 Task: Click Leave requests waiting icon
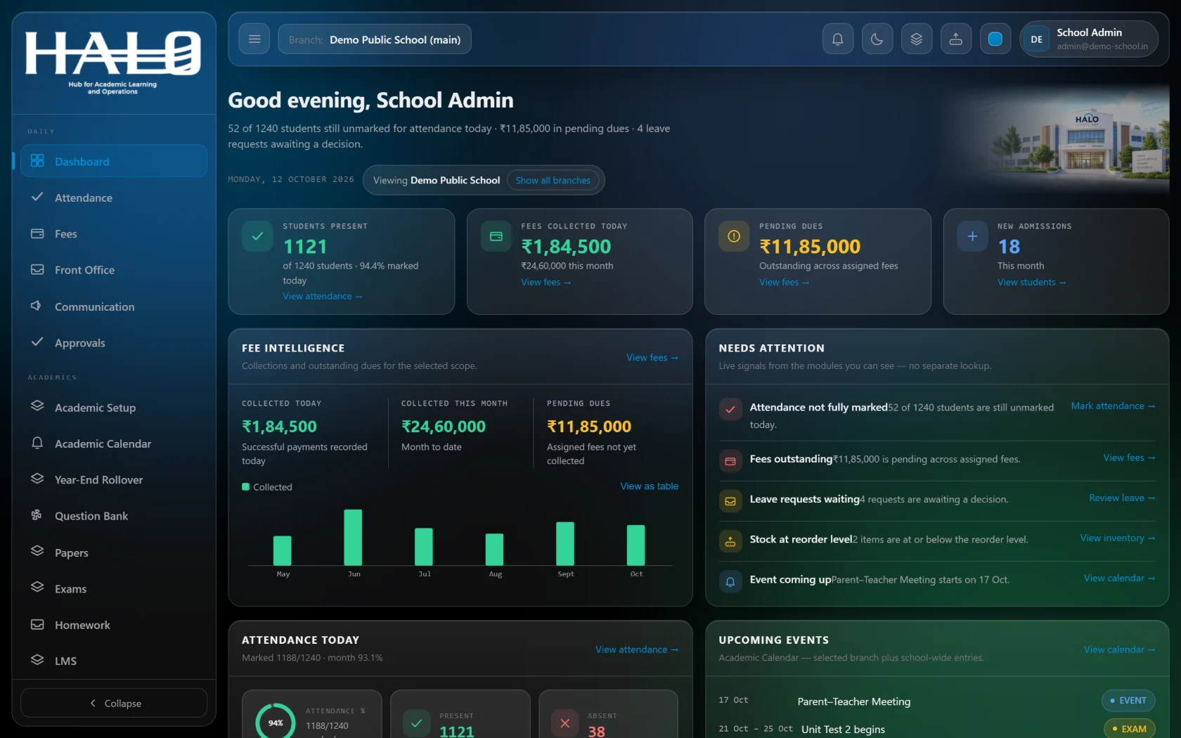[730, 501]
